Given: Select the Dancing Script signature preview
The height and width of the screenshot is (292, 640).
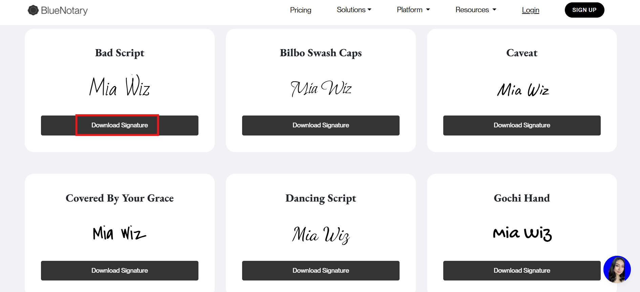Looking at the screenshot, I should 321,234.
